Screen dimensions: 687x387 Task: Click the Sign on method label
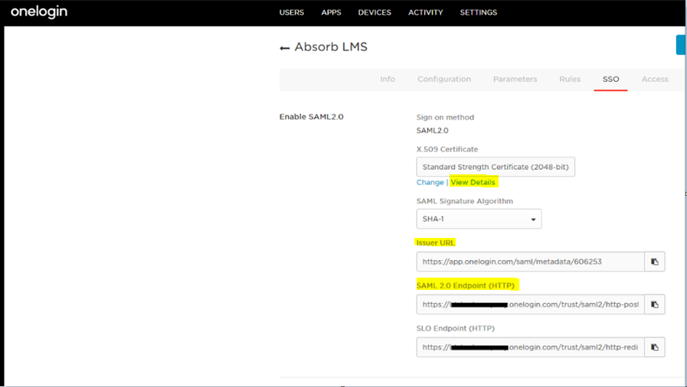point(445,117)
